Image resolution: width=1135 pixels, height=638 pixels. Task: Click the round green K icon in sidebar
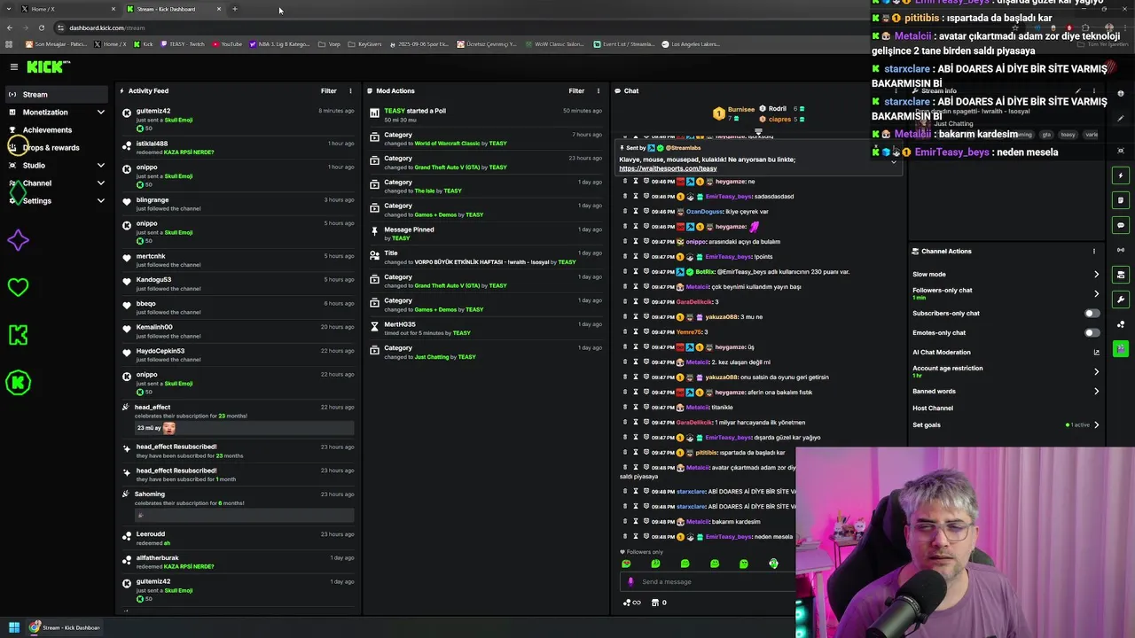[18, 382]
